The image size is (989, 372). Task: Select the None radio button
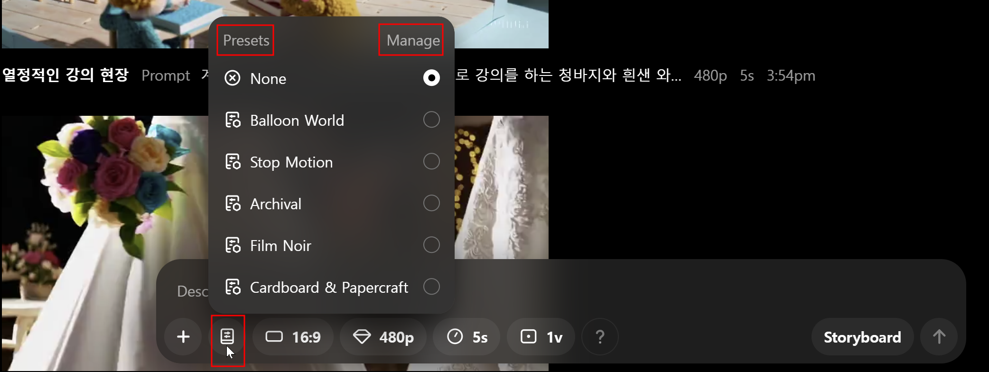click(x=431, y=78)
